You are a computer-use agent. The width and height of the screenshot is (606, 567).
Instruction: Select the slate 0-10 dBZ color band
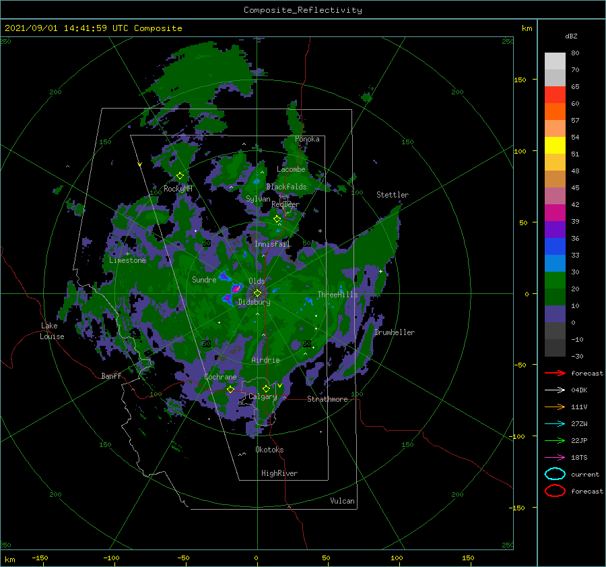click(x=555, y=314)
